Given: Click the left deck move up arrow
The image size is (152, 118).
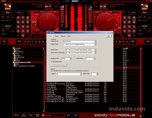Looking at the screenshot, I should tap(28, 17).
